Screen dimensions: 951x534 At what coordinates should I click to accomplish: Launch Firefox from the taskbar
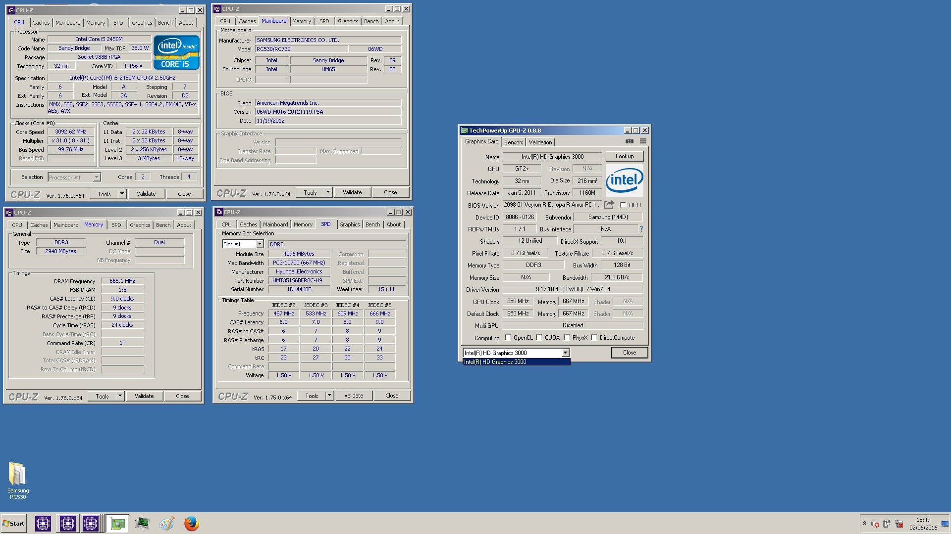191,524
